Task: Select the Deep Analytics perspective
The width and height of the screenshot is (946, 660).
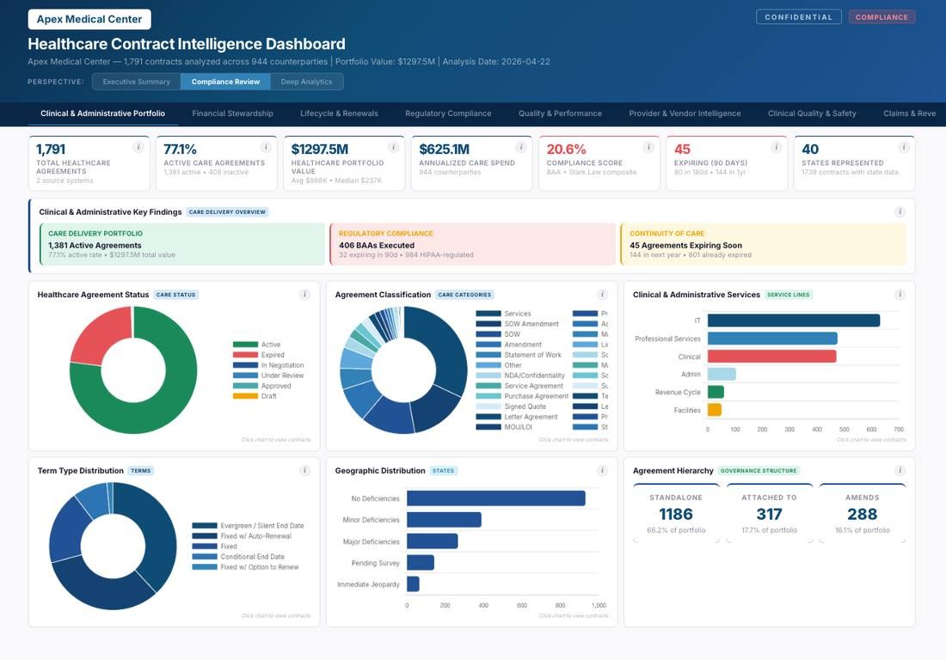Action: coord(307,82)
